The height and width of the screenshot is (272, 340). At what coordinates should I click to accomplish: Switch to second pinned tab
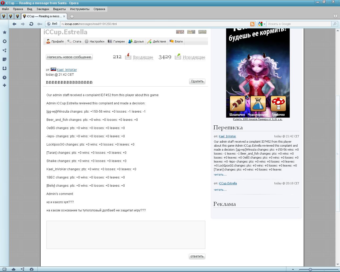(11, 16)
